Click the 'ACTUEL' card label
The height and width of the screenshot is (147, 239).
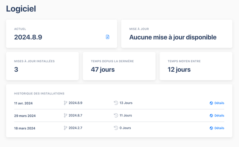(x=20, y=29)
